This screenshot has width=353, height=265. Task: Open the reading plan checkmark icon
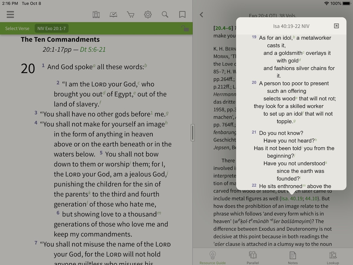tap(113, 14)
